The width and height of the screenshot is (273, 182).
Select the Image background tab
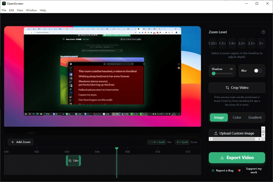click(x=219, y=117)
